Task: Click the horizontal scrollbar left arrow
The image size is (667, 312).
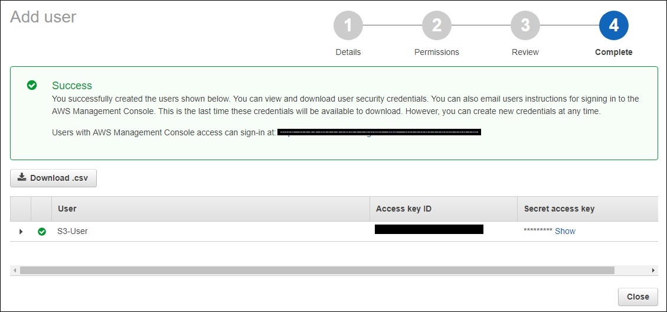Action: (14, 270)
